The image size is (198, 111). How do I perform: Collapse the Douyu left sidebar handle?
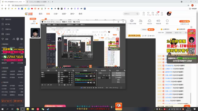click(25, 62)
